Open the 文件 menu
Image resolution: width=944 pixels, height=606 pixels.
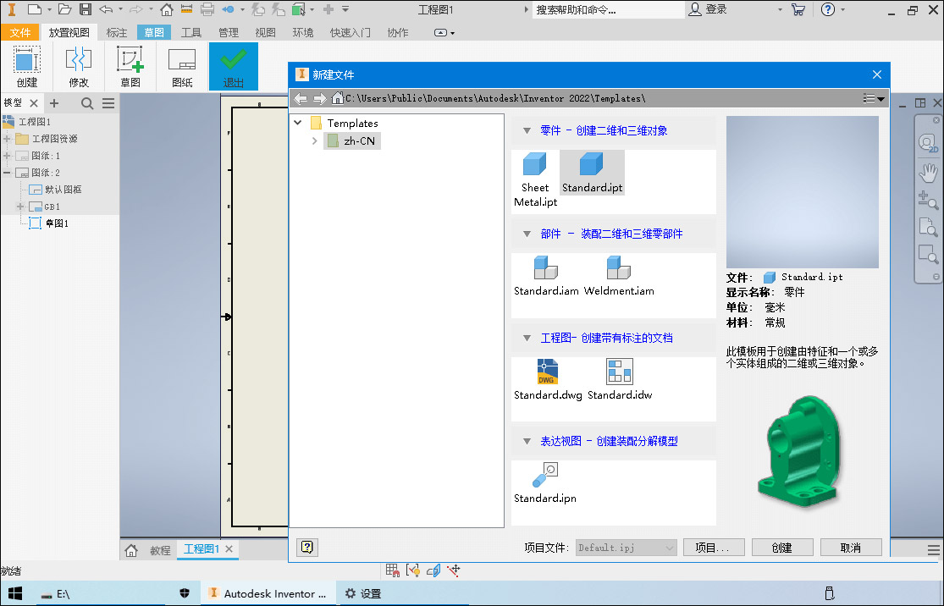(x=19, y=31)
